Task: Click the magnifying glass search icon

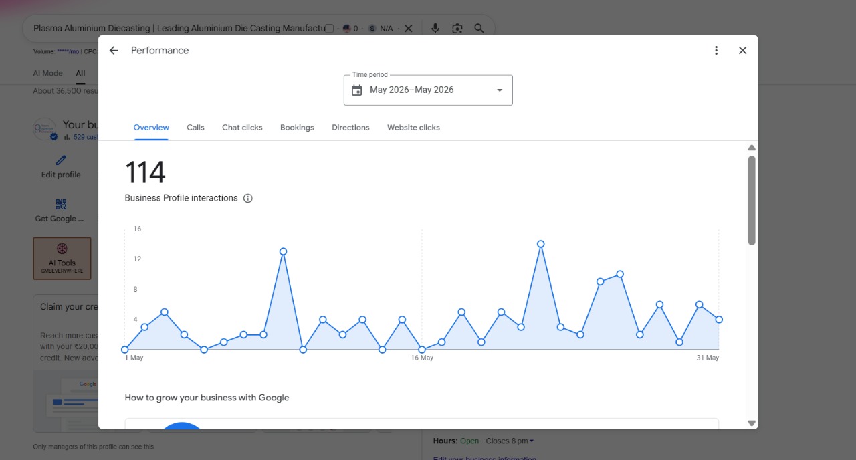Action: click(x=479, y=29)
